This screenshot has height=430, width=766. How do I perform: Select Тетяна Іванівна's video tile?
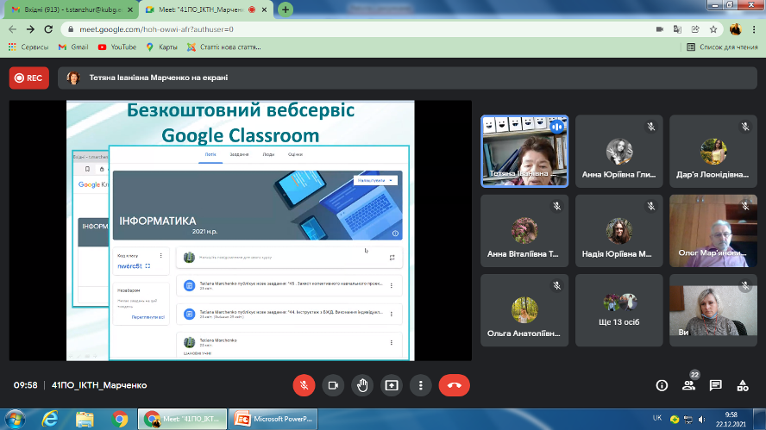click(524, 151)
